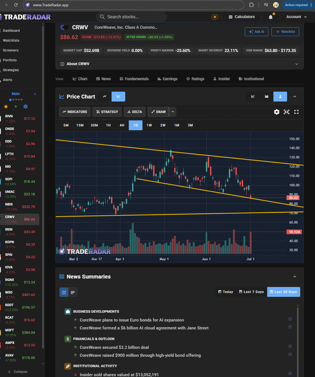The height and width of the screenshot is (377, 315).
Task: Open the Institutional view tab
Action: pos(251,79)
